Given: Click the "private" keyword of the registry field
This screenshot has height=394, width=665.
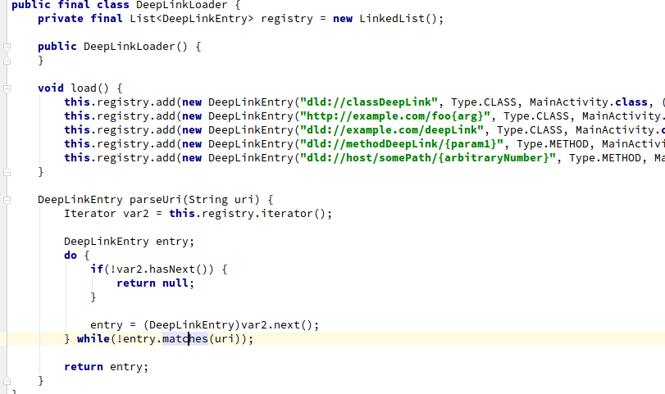Looking at the screenshot, I should pyautogui.click(x=61, y=19).
